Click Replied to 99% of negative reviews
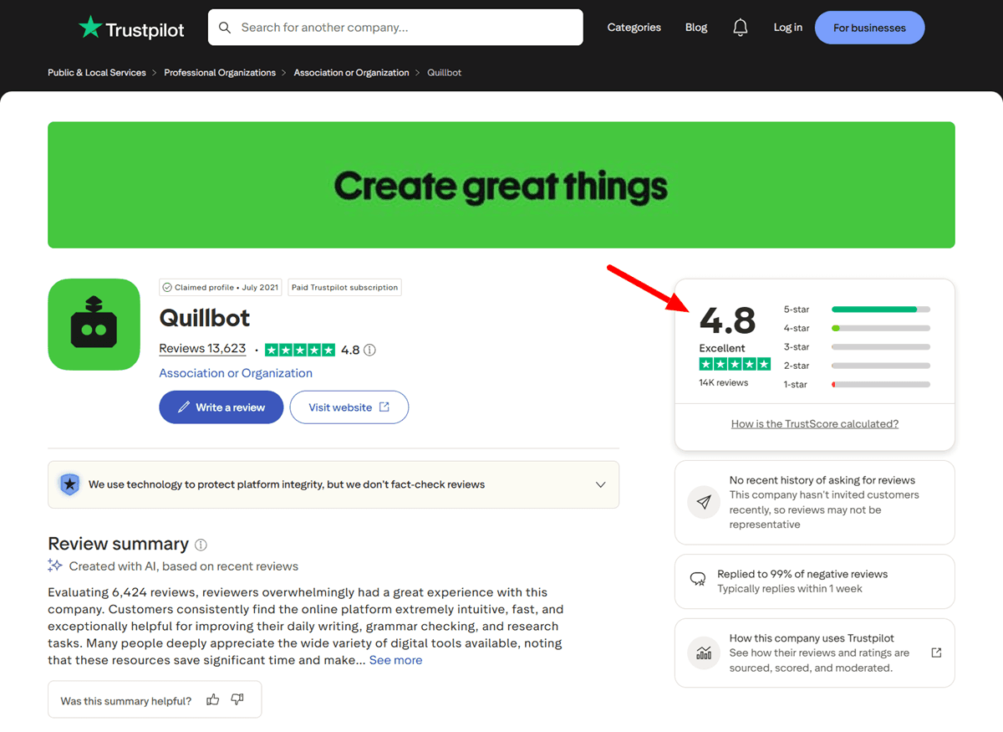Image resolution: width=1003 pixels, height=732 pixels. click(x=802, y=574)
